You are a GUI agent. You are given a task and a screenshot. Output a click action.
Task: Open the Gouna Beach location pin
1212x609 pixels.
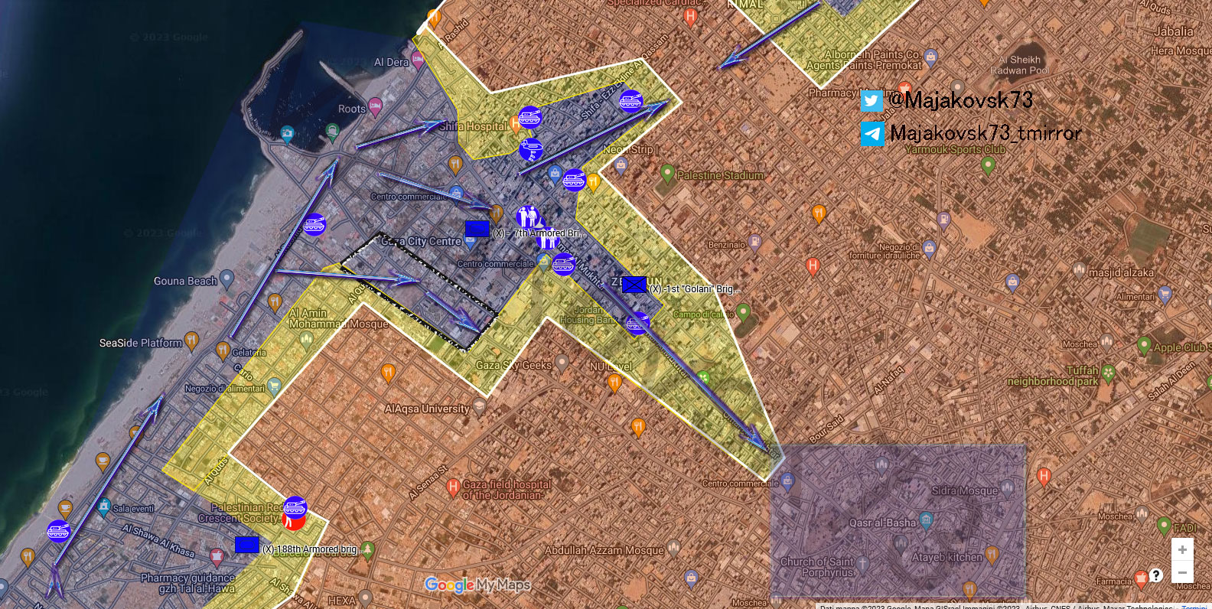click(x=226, y=279)
